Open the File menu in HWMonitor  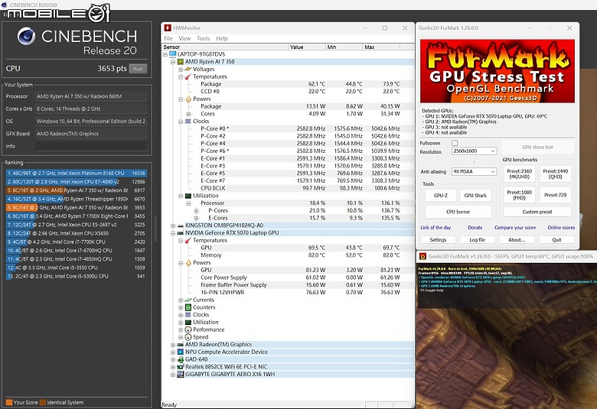[x=168, y=38]
